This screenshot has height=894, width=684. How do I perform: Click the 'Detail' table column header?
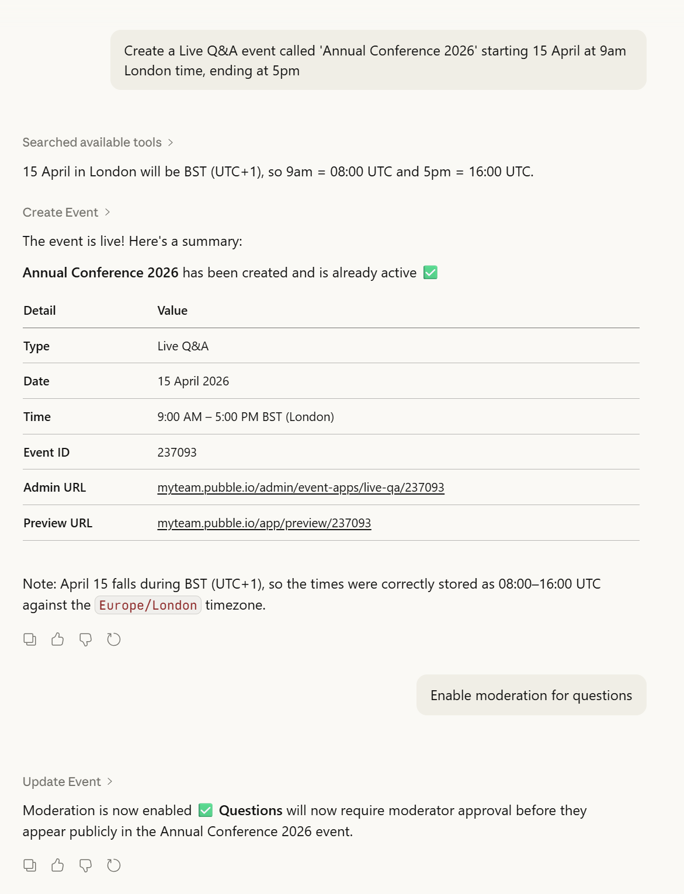click(40, 311)
